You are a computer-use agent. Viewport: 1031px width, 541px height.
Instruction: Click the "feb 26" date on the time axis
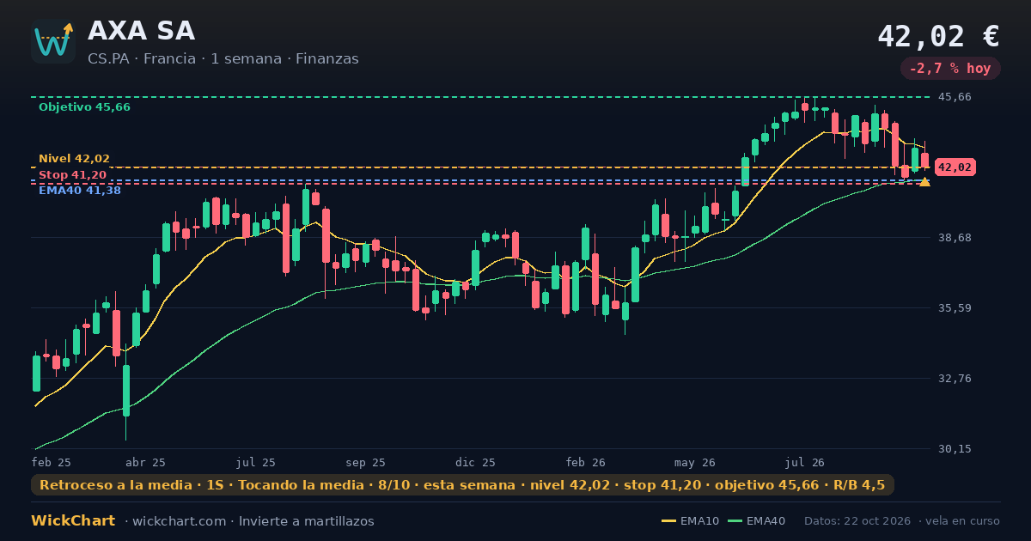586,462
